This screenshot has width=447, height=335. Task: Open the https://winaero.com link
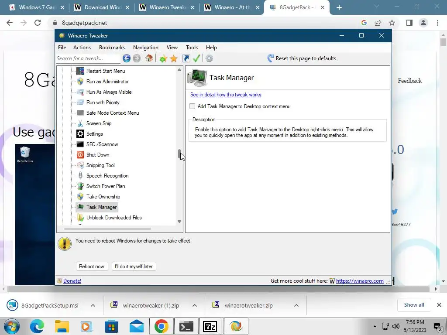(360, 281)
